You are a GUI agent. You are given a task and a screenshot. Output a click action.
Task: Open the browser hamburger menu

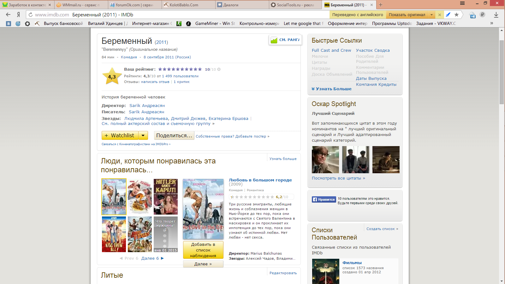462,3
